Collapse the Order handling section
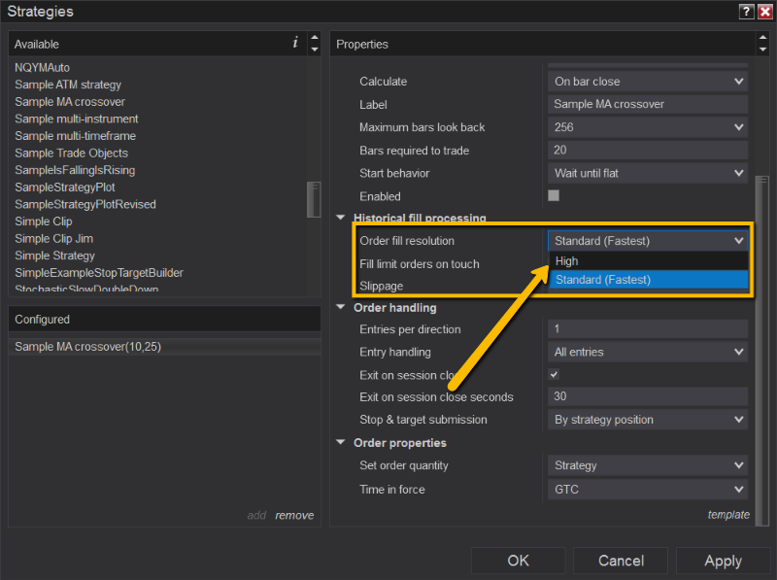The image size is (777, 580). [x=341, y=308]
